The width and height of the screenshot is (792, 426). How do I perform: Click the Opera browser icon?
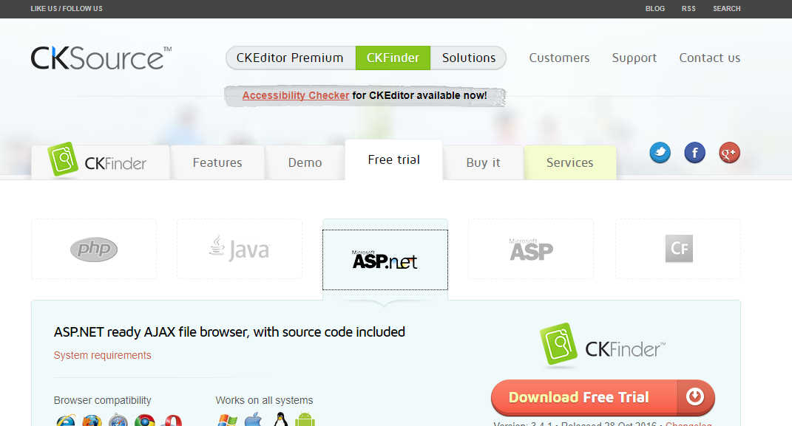click(x=172, y=420)
